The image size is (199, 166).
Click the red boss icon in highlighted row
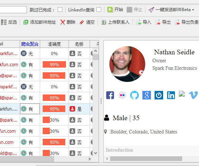click(x=72, y=109)
